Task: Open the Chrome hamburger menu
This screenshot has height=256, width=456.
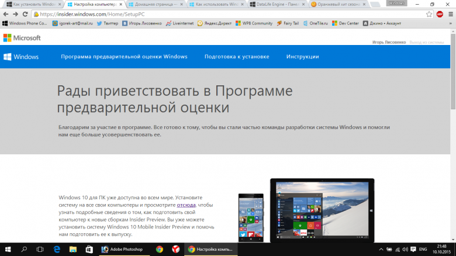Action: [x=451, y=14]
